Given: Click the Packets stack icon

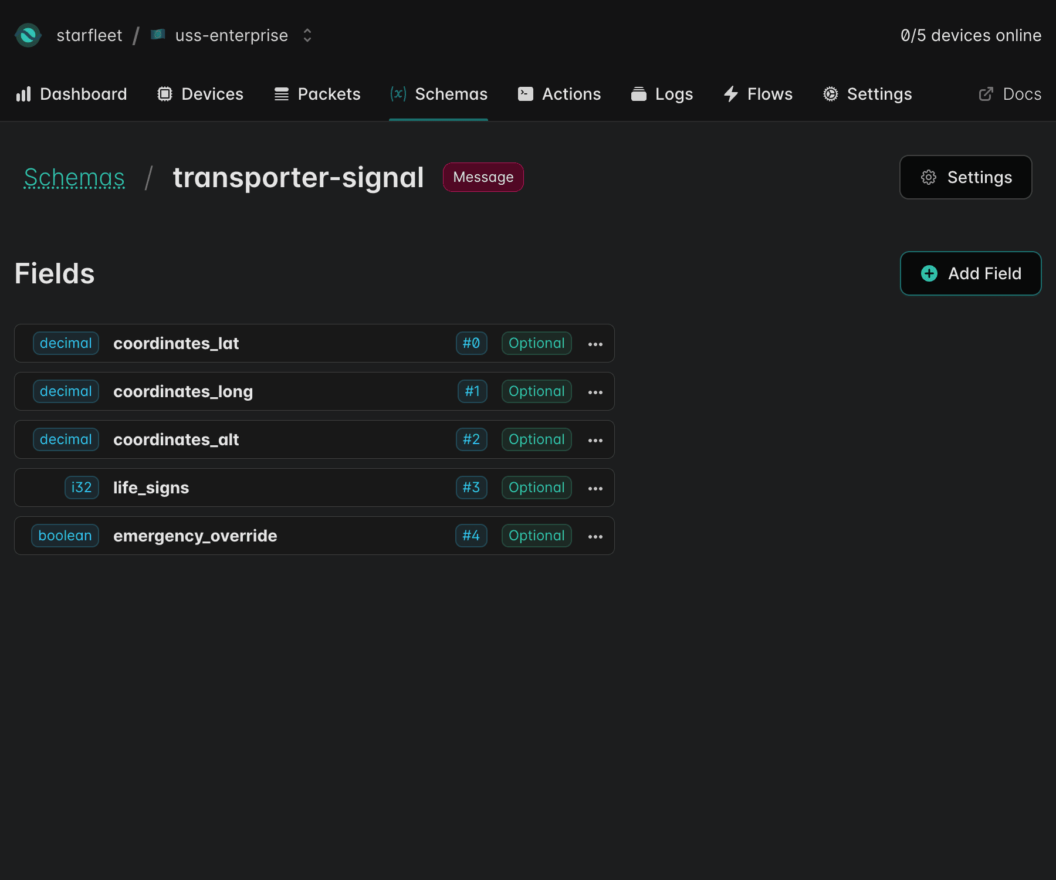Looking at the screenshot, I should click(281, 94).
